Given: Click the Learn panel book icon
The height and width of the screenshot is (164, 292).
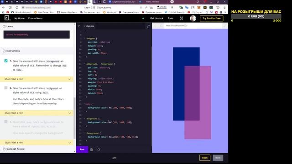Looking at the screenshot, I should (x=4, y=26).
